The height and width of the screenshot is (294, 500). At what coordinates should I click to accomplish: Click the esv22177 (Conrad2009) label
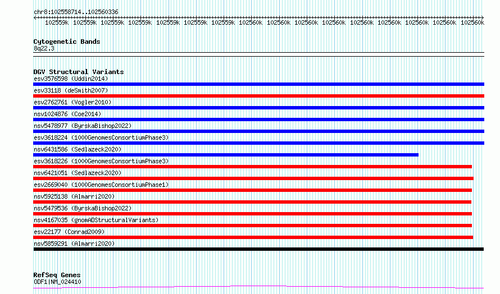pyautogui.click(x=69, y=232)
